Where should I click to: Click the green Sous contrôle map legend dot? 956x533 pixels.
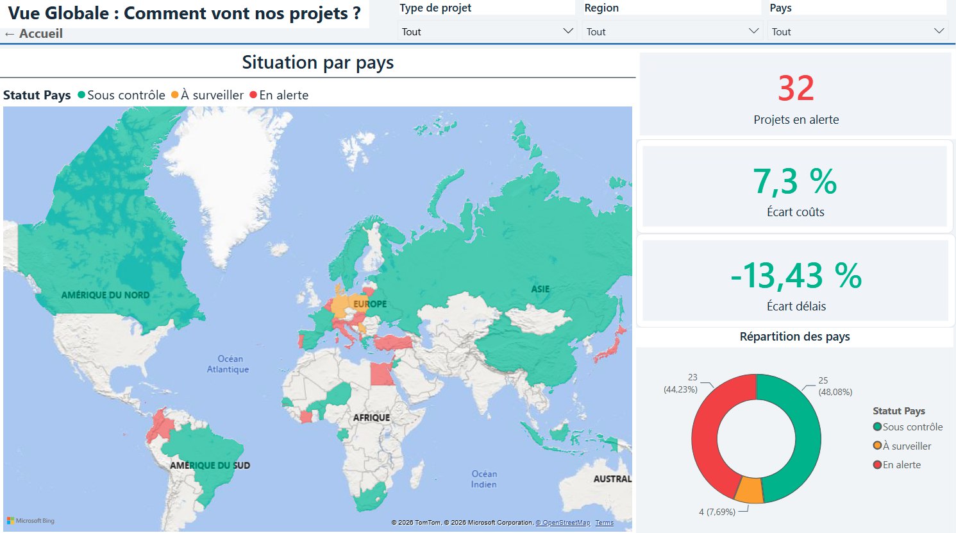[x=81, y=95]
